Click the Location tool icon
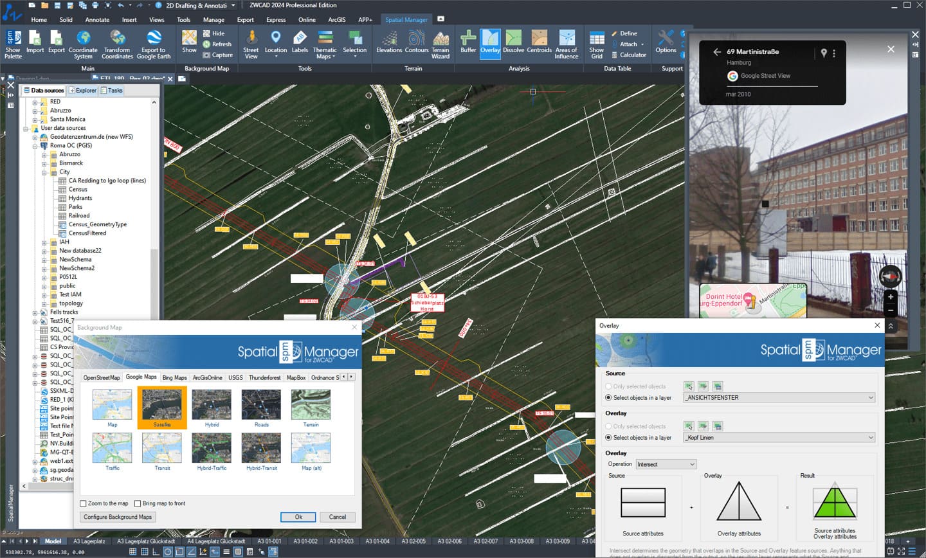The image size is (926, 558). tap(276, 44)
